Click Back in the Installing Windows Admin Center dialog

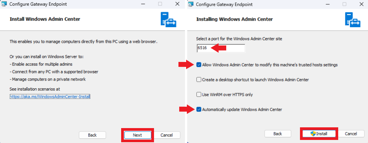click(x=278, y=133)
